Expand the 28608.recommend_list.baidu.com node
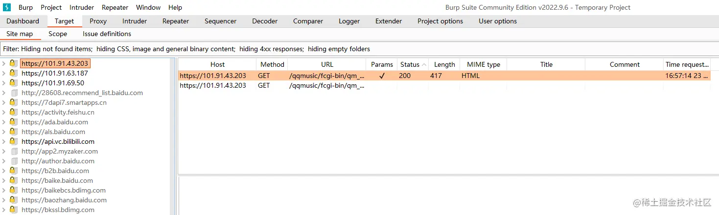The image size is (719, 215). click(x=4, y=93)
